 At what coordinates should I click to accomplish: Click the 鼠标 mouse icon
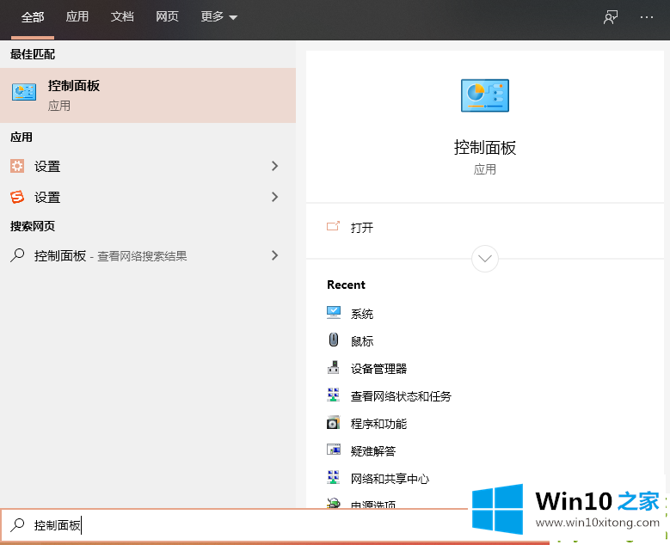pyautogui.click(x=334, y=340)
